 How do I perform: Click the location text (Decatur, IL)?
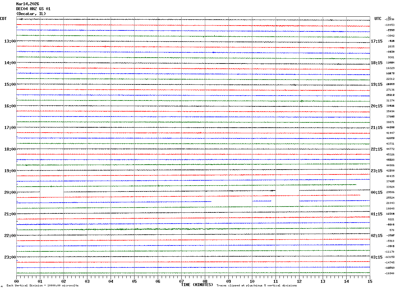click(x=31, y=14)
